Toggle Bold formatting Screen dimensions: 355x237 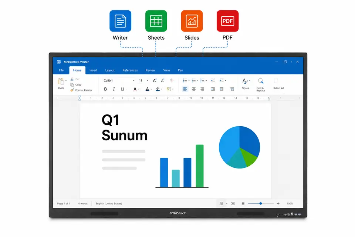click(x=105, y=89)
